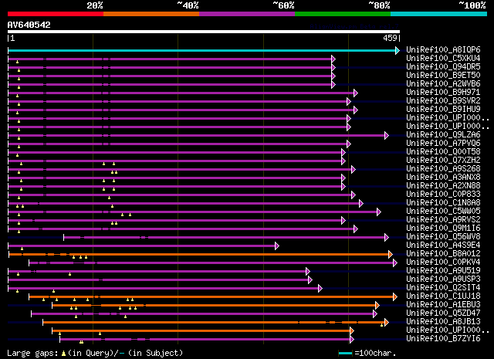Click the arrowhead ending the C5WW05 alignment
Image resolution: width=494 pixels, height=359 pixels.
[379, 212]
